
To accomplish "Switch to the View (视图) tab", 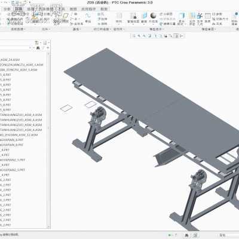I will [73, 9].
